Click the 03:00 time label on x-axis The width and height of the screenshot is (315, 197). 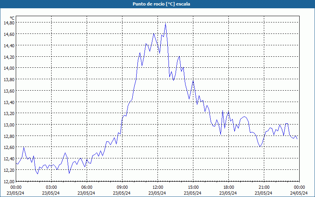[x=52, y=188]
